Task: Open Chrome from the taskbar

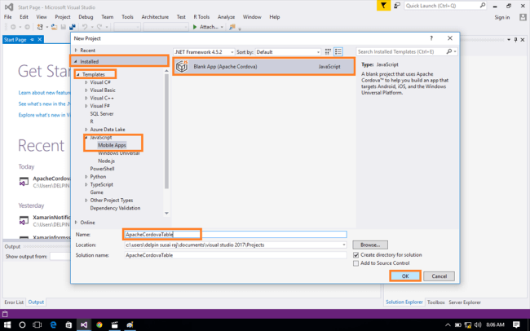Action: click(99, 324)
